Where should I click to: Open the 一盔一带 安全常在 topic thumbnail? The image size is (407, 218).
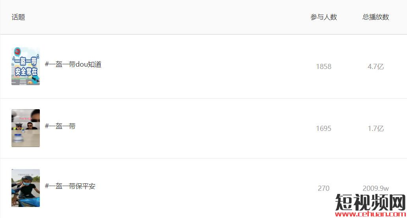click(26, 66)
